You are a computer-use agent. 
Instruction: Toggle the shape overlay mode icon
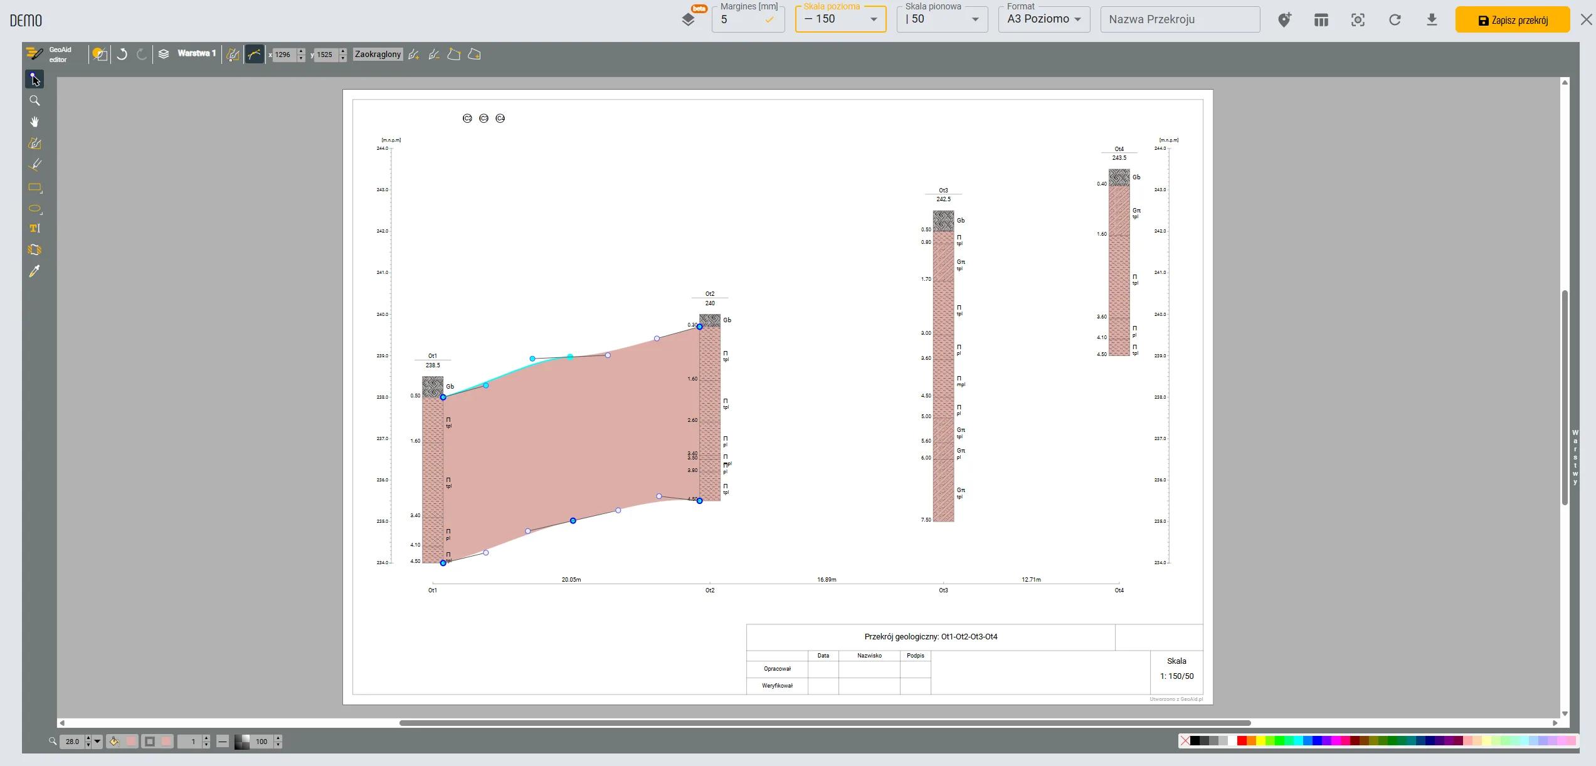tap(99, 55)
